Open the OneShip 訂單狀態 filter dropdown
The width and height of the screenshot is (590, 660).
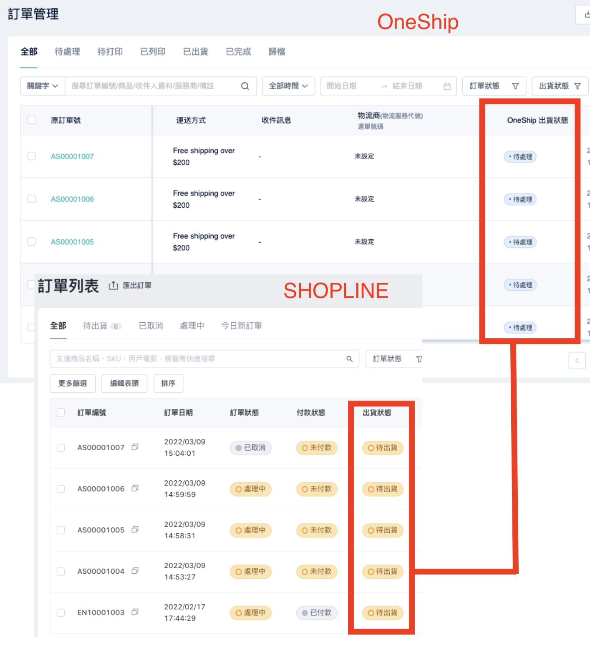[x=494, y=86]
